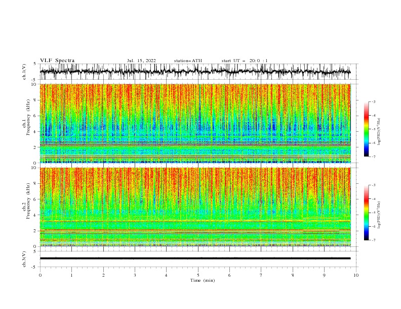This screenshot has height=309, width=401.
Task: Click the ch.3(V) waveform axis label
Action: 24,259
